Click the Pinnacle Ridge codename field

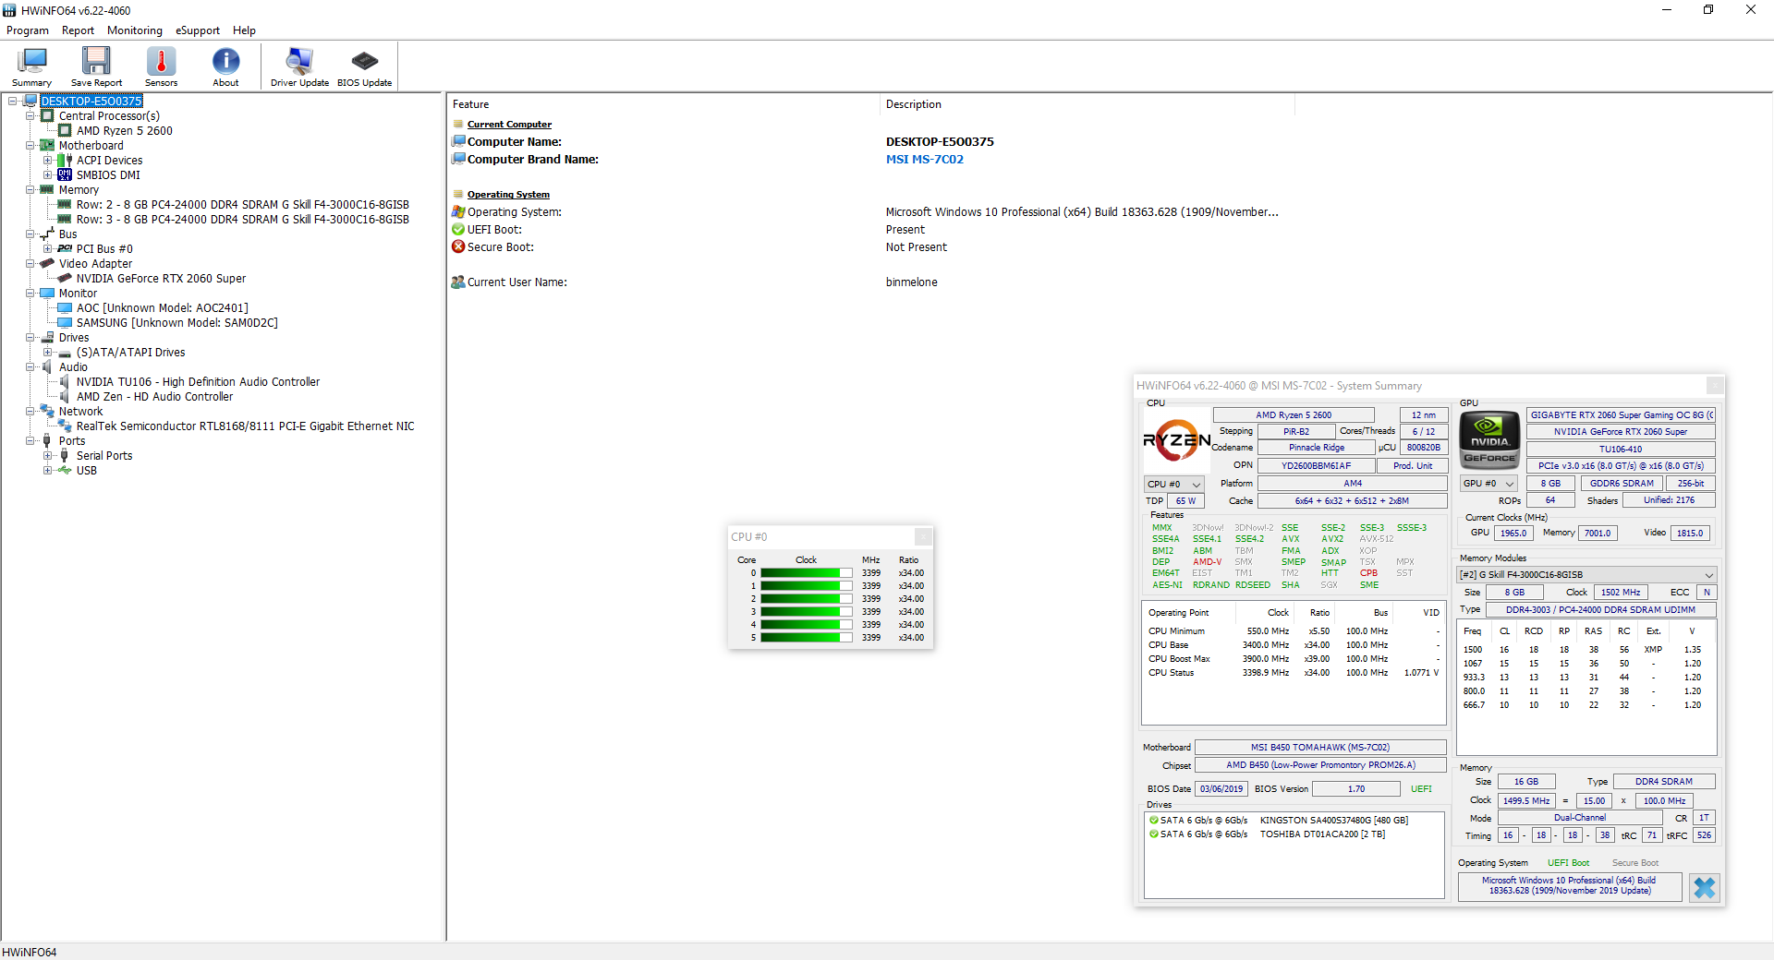1317,448
